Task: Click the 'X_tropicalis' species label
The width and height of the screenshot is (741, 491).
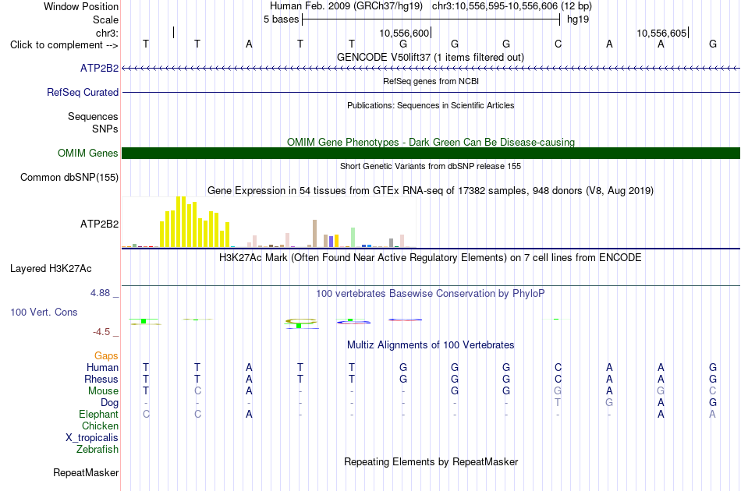Action: click(92, 438)
